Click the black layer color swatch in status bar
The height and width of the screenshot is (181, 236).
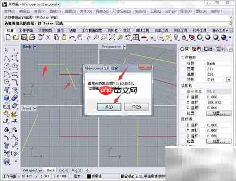[89, 176]
